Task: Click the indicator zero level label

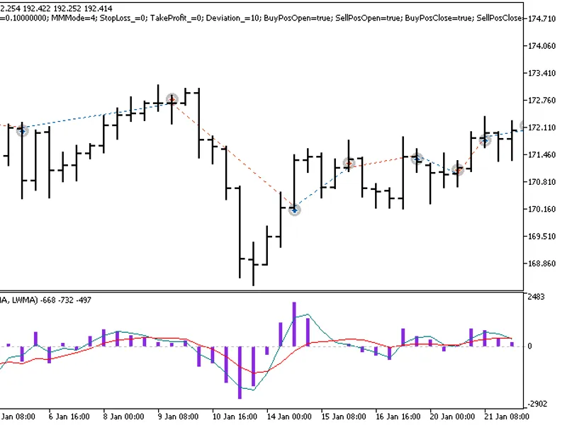Action: (529, 346)
